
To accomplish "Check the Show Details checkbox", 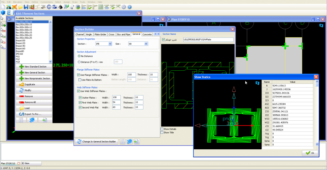I will pyautogui.click(x=162, y=129).
